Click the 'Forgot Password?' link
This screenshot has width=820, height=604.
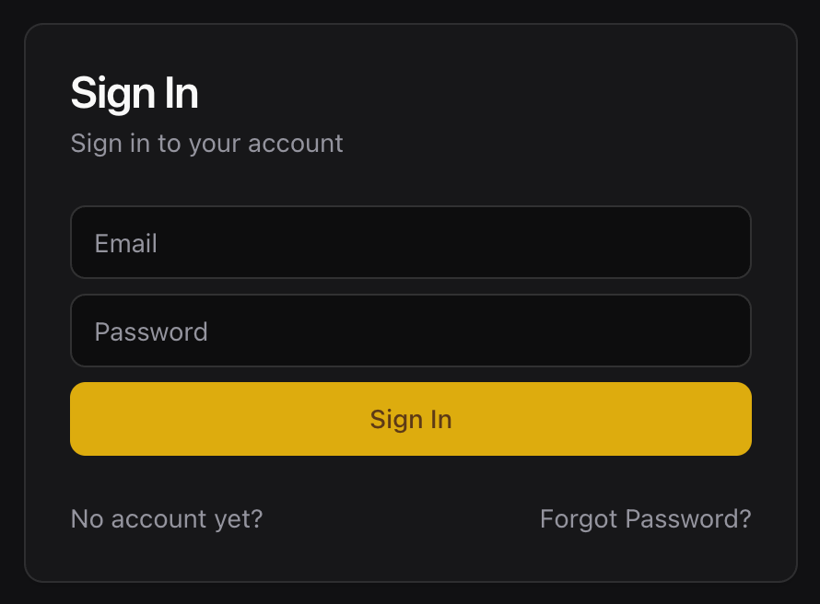(645, 519)
